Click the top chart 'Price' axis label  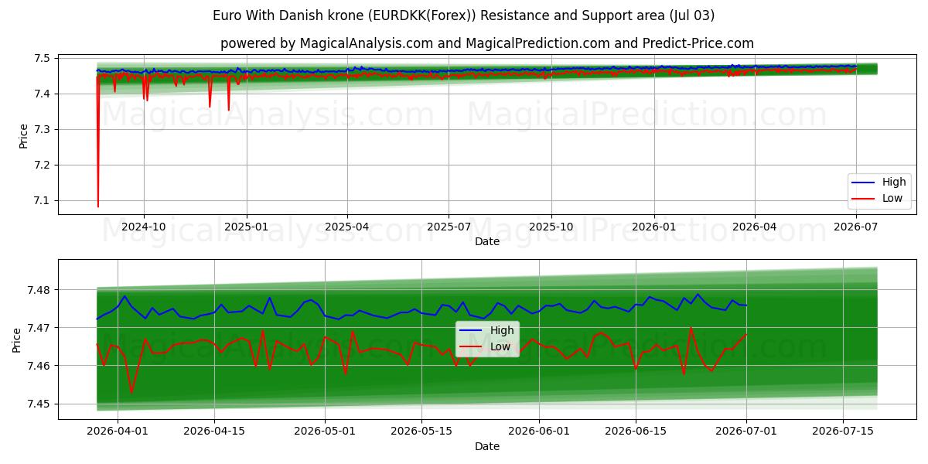click(23, 134)
